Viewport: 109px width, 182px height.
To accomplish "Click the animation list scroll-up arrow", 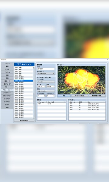I will pos(34,68).
